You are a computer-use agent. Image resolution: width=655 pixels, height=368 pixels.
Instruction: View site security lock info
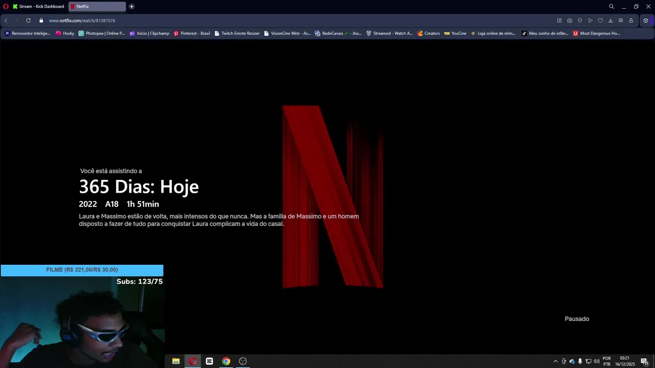(41, 20)
